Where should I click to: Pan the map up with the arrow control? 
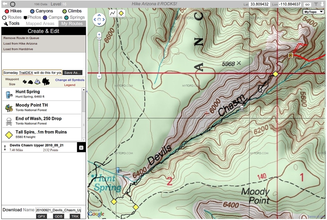99,15
